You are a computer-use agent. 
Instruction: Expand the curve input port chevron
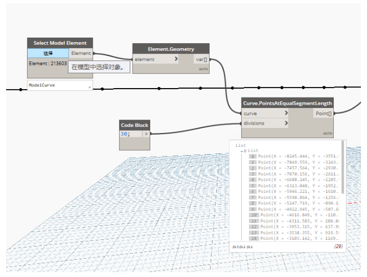[286, 114]
